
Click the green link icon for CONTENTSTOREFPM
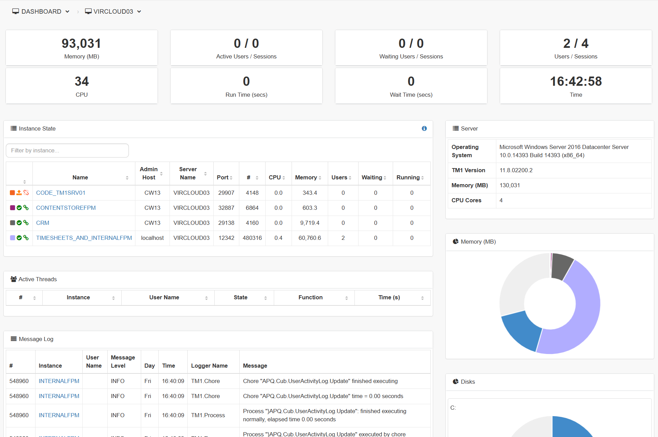[x=26, y=208]
